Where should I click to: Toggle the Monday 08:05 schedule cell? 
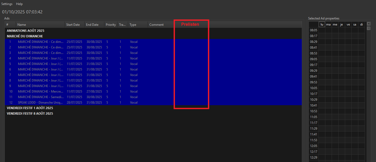click(322, 30)
